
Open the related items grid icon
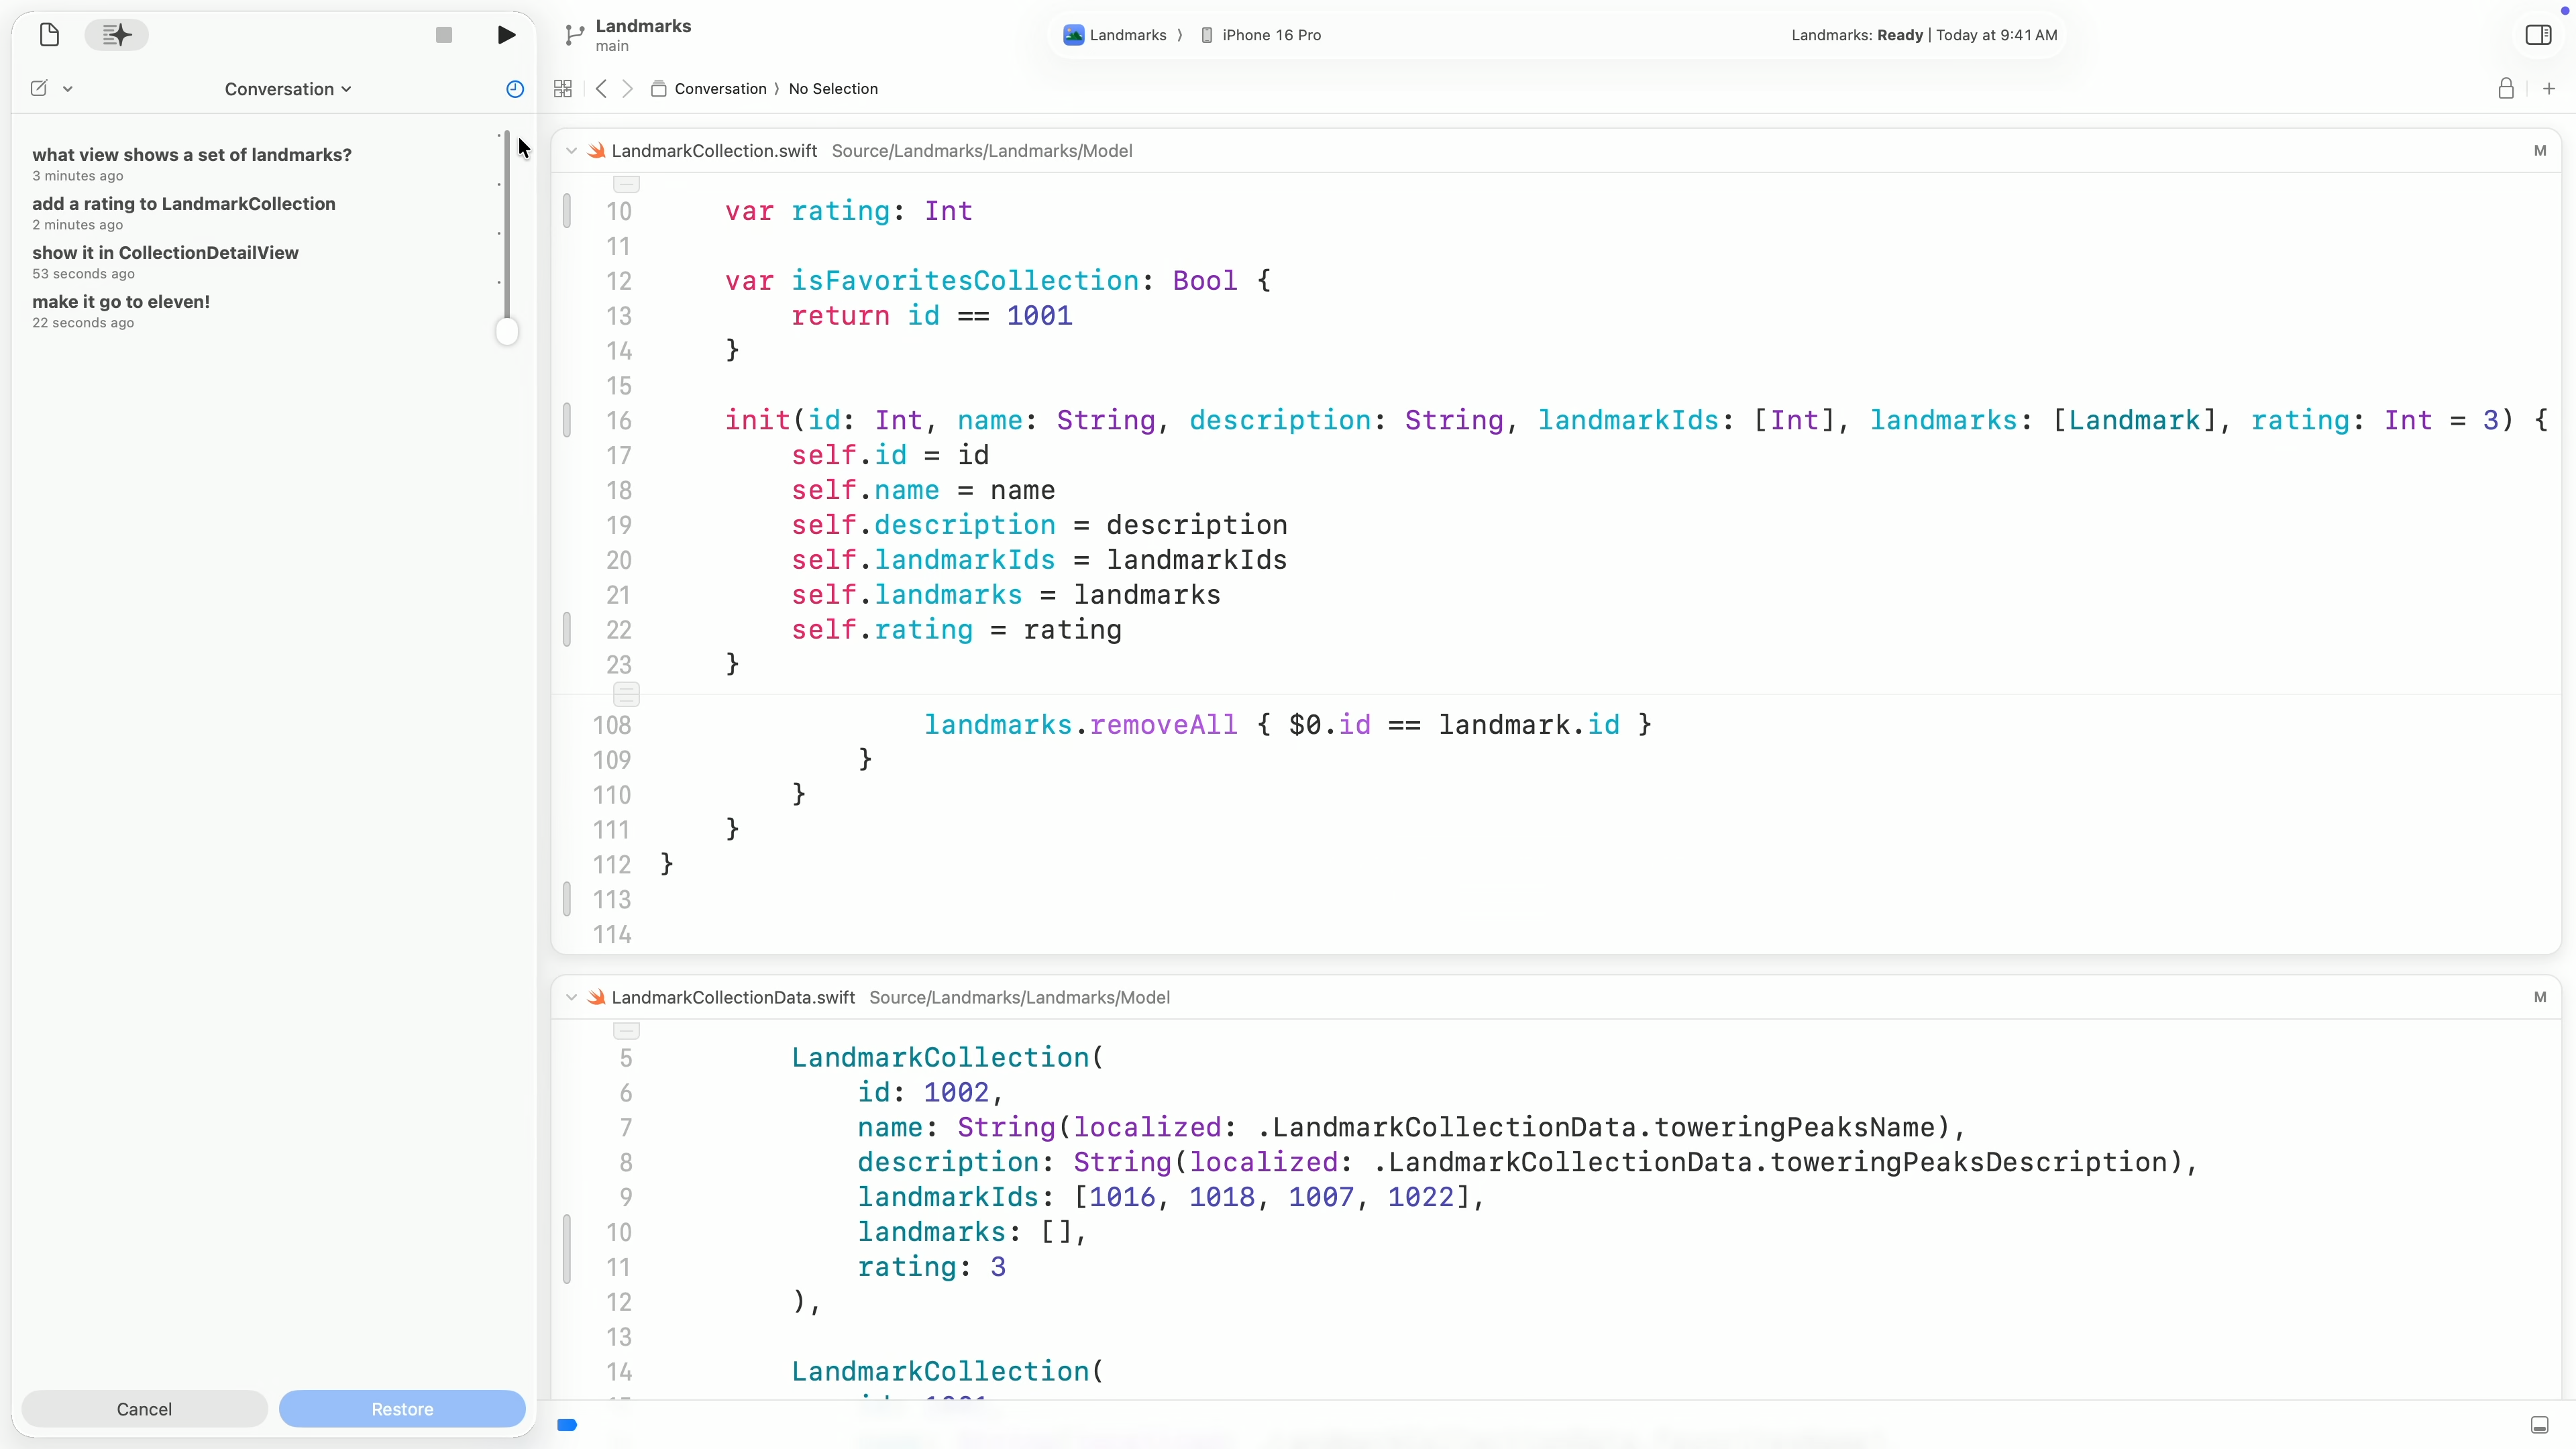coord(563,89)
